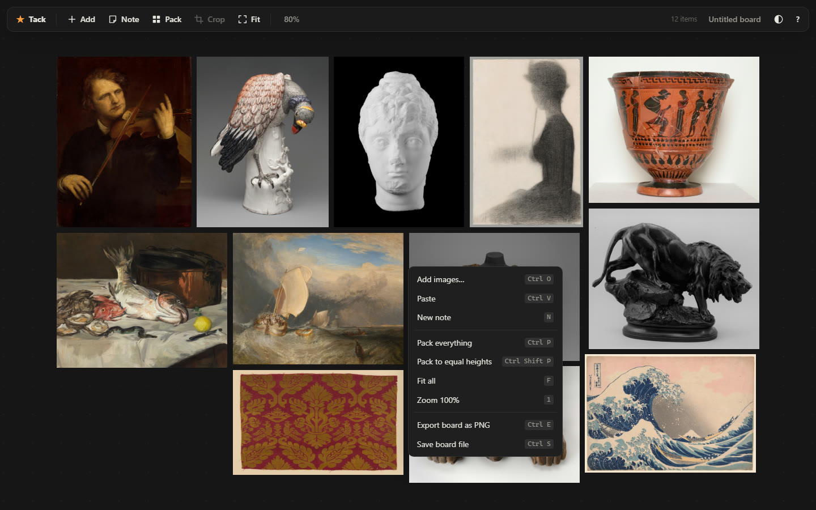Click Fit all in the context menu
This screenshot has width=816, height=510.
pos(485,381)
